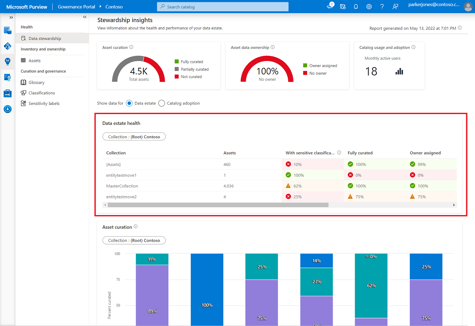
Task: Open Data stewardship in the navigation
Action: [x=52, y=38]
